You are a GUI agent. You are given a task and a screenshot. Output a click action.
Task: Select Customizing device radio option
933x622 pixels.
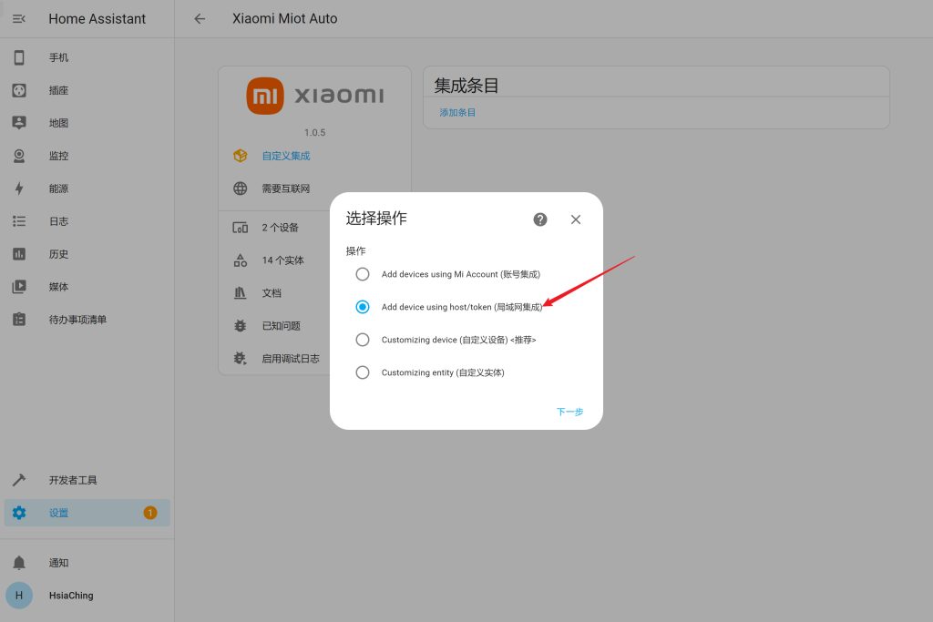pyautogui.click(x=363, y=340)
